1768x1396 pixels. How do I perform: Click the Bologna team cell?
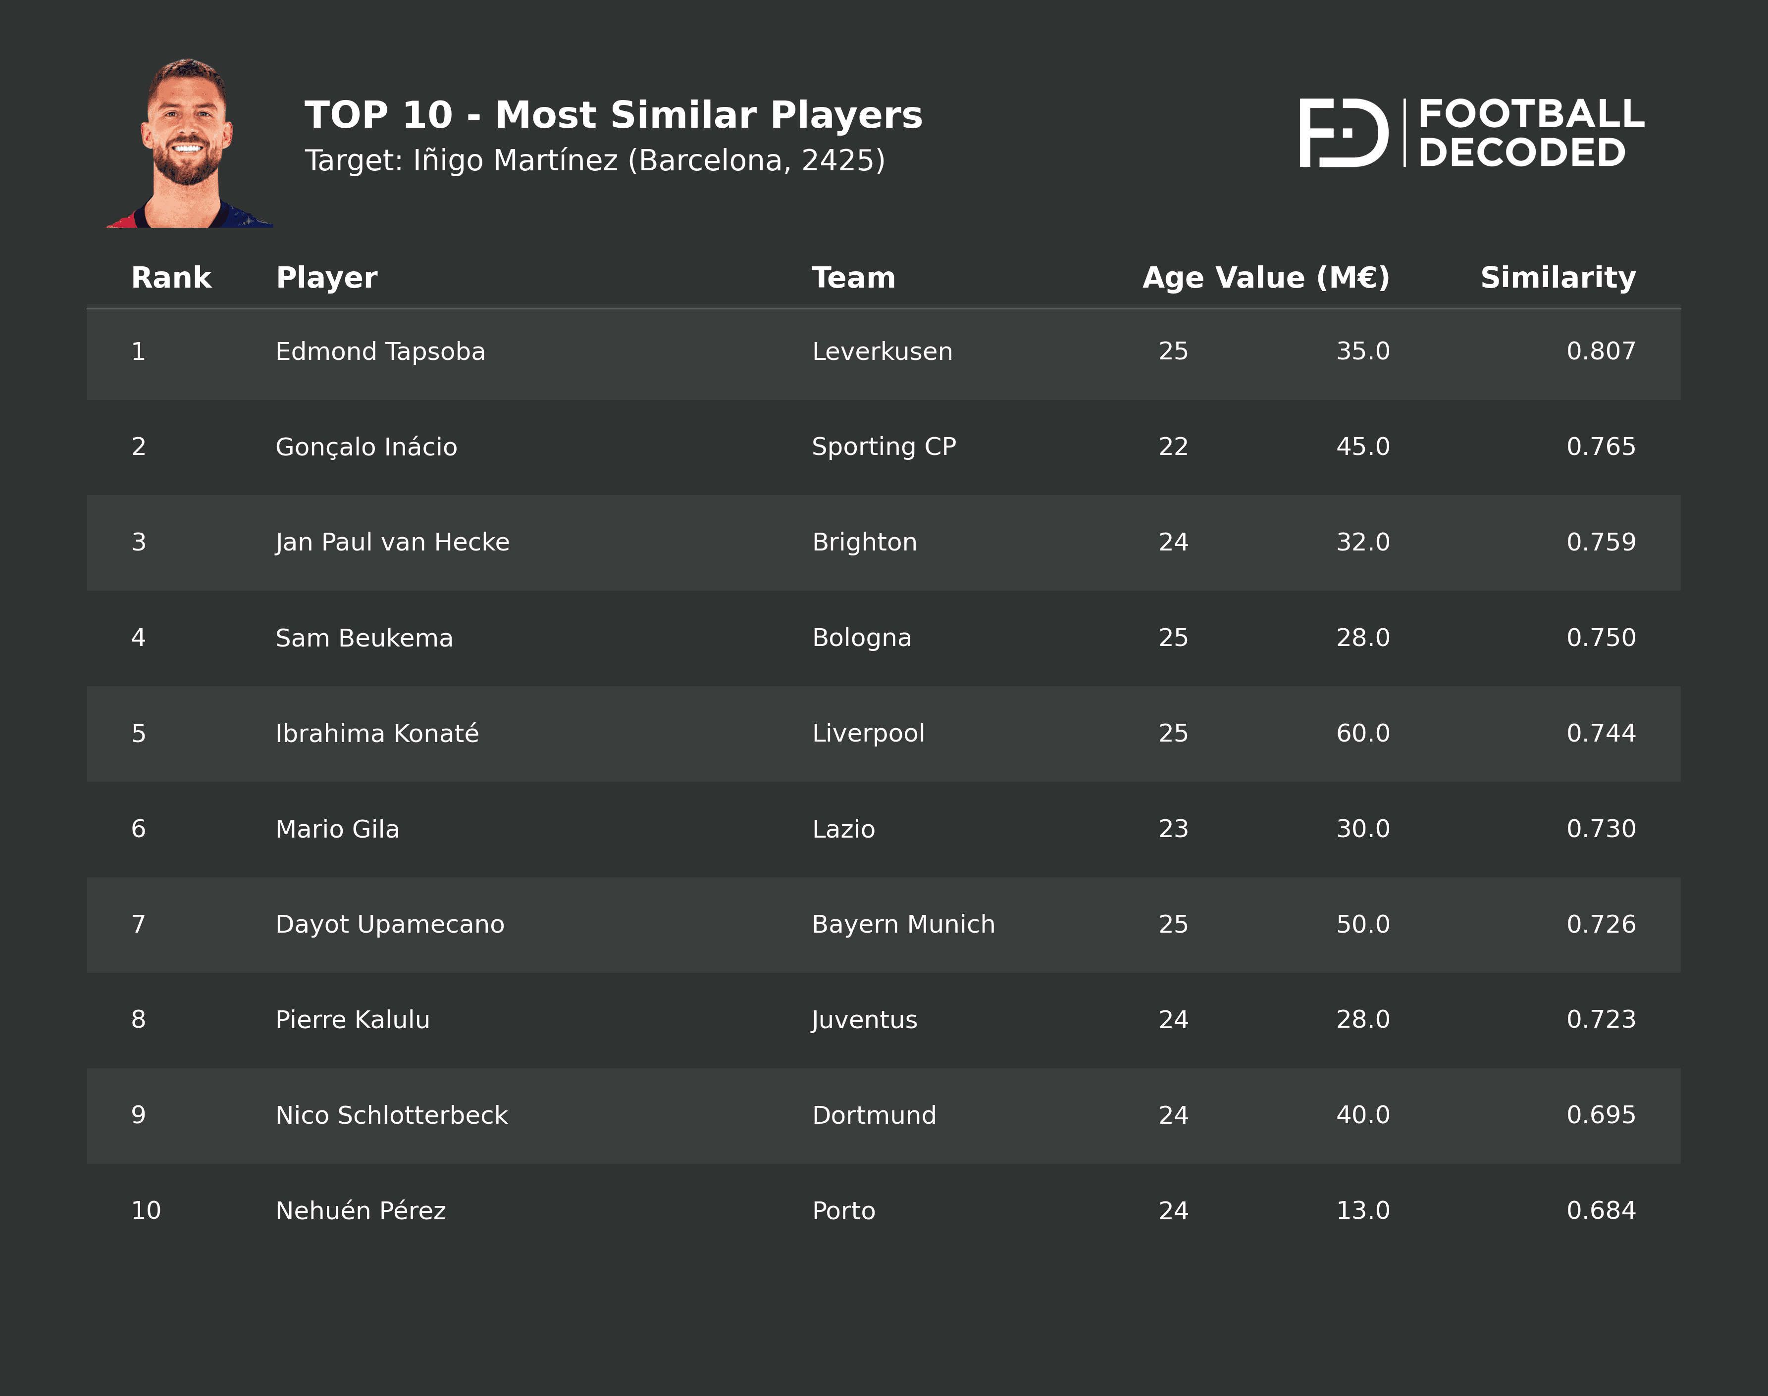coord(861,638)
